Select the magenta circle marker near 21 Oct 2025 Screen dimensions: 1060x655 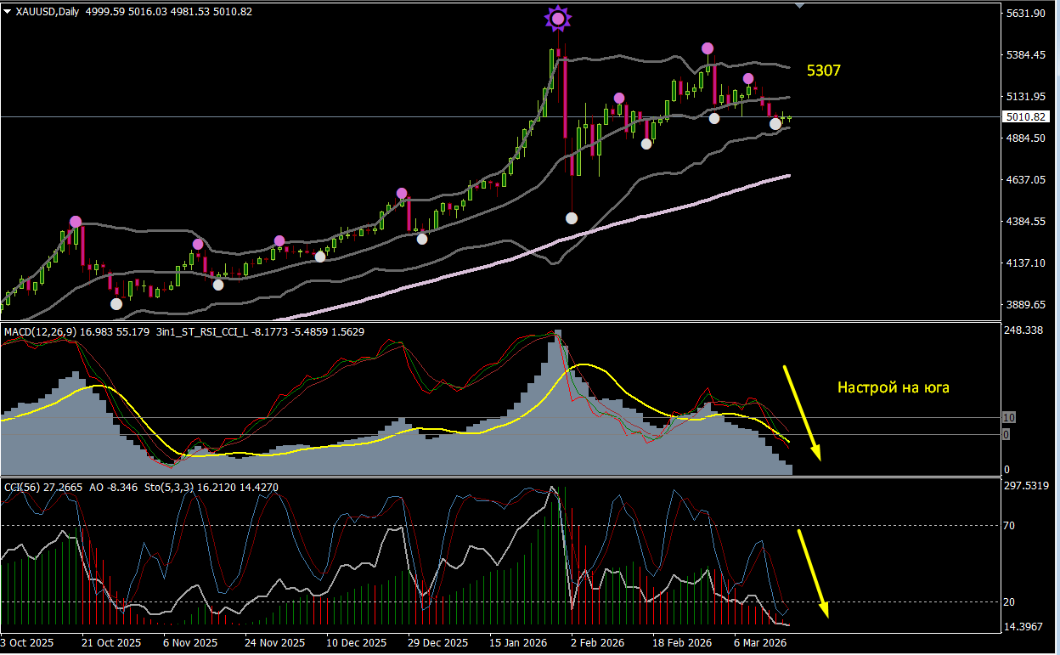76,221
